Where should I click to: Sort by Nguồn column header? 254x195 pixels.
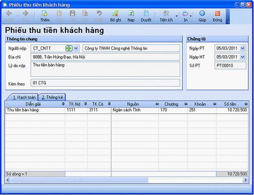tap(133, 104)
